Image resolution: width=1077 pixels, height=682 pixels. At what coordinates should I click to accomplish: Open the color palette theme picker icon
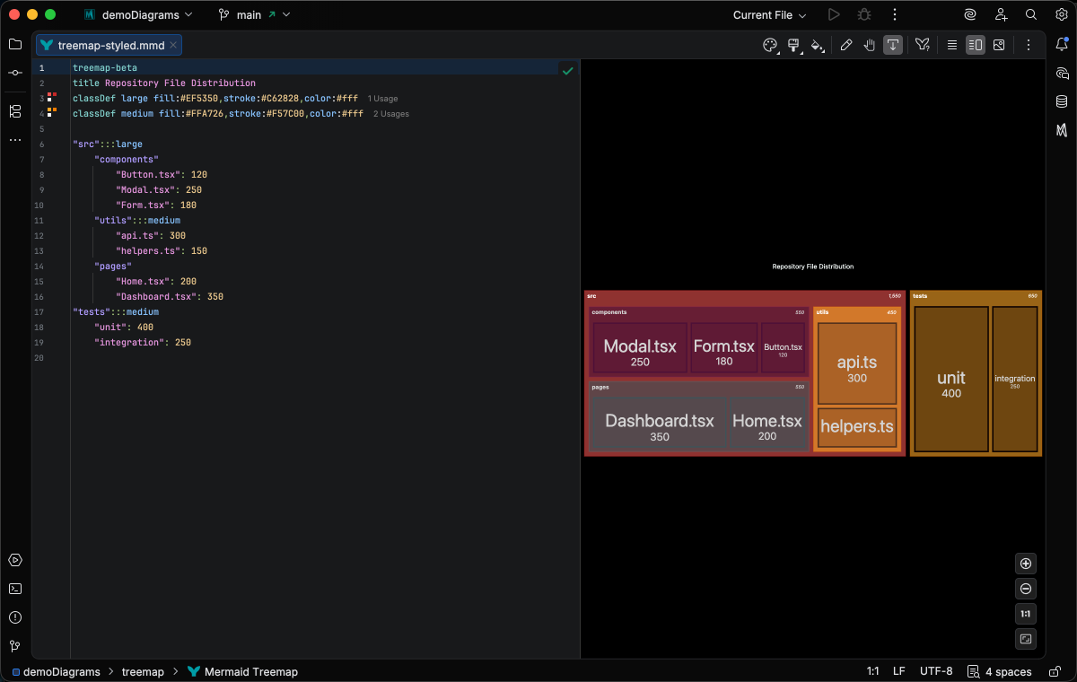point(771,44)
